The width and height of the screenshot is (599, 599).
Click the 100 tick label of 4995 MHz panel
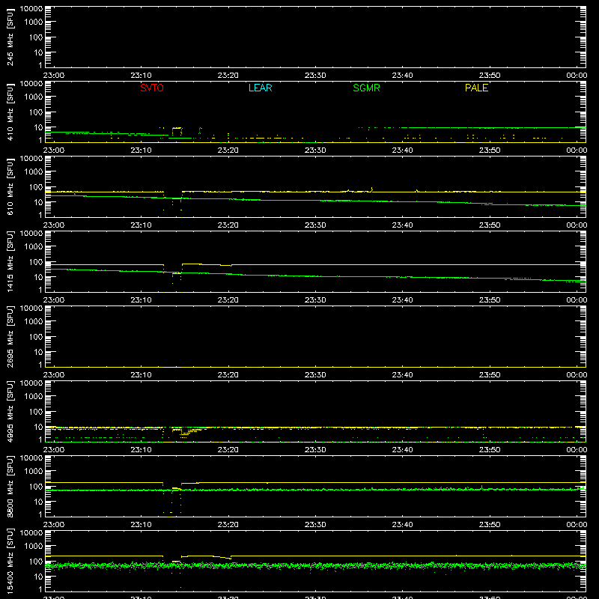click(36, 411)
